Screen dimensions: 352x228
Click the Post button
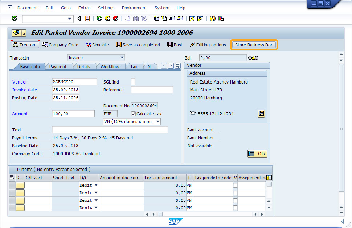coord(175,45)
